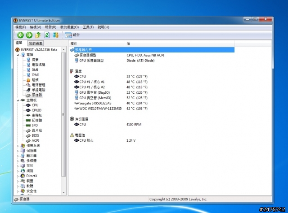Switch to the 選單 tab in the left panel

19,43
